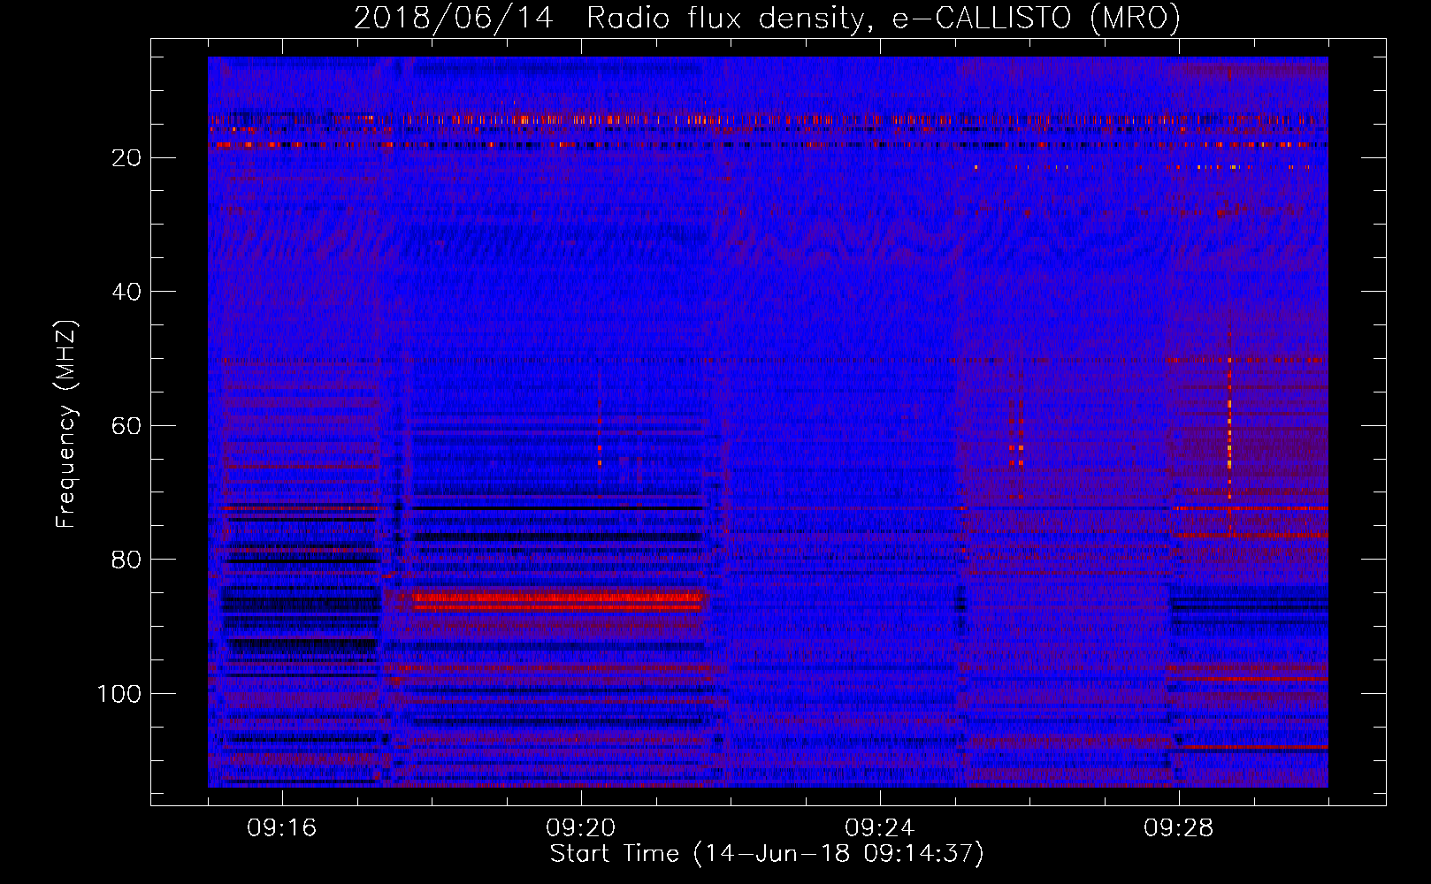Click the '40' frequency tick label

pyautogui.click(x=127, y=292)
